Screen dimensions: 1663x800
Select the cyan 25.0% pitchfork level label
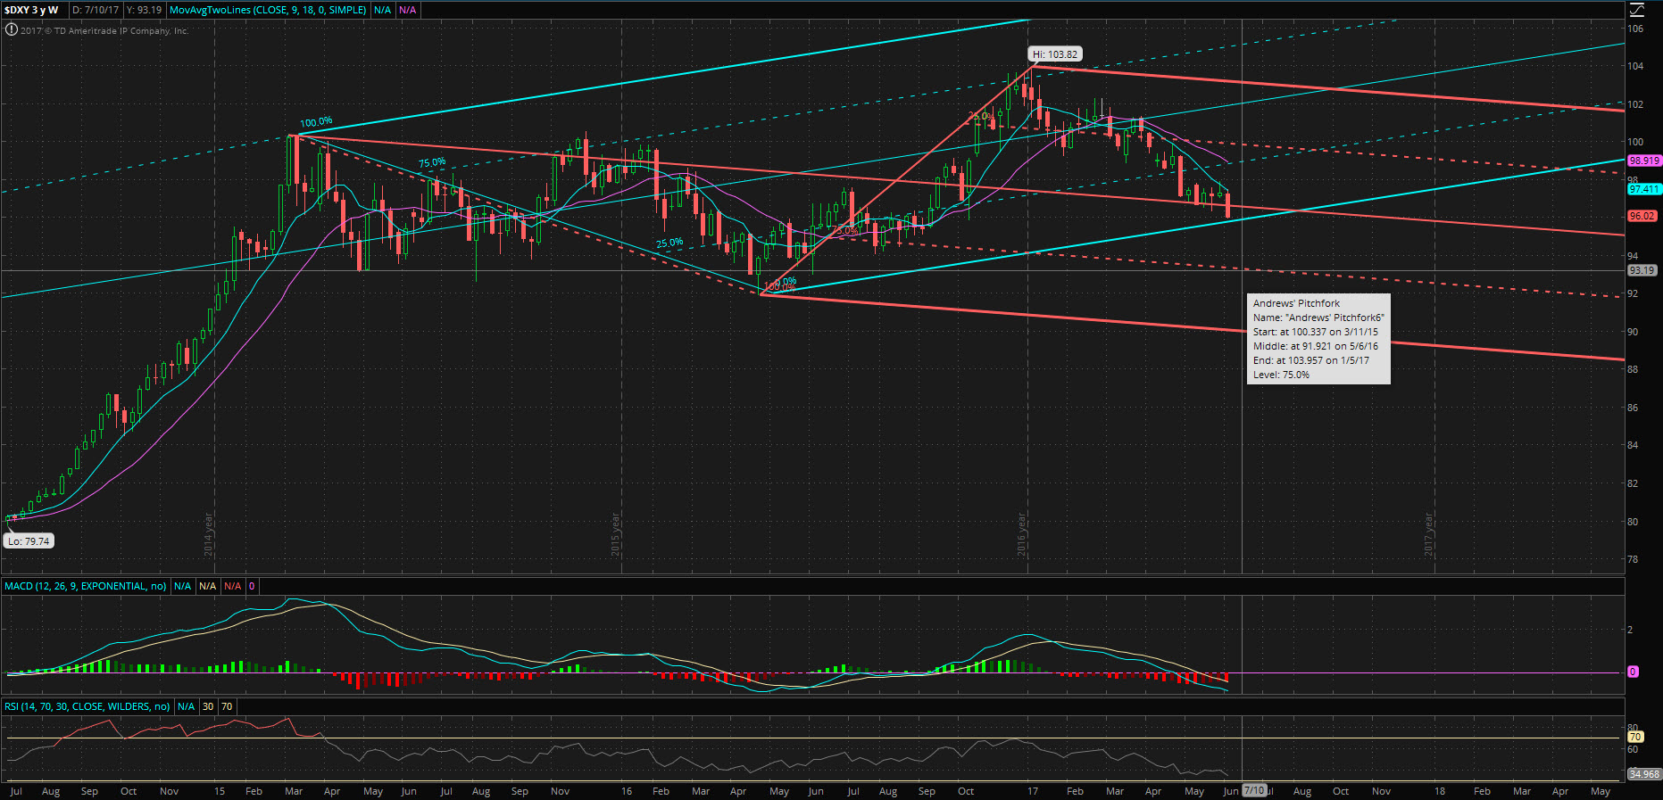click(669, 243)
